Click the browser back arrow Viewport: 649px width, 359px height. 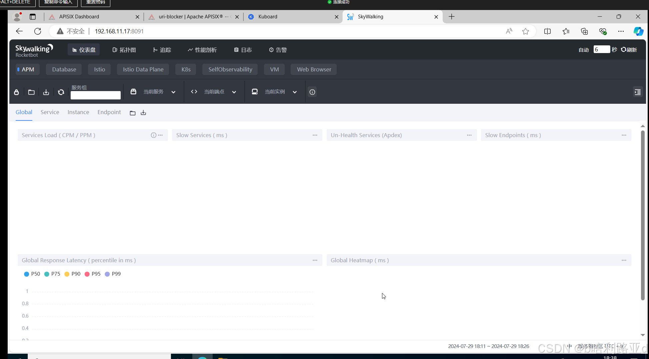click(x=19, y=31)
